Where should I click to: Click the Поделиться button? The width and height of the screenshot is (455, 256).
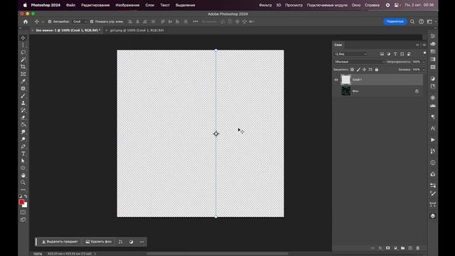[x=395, y=21]
